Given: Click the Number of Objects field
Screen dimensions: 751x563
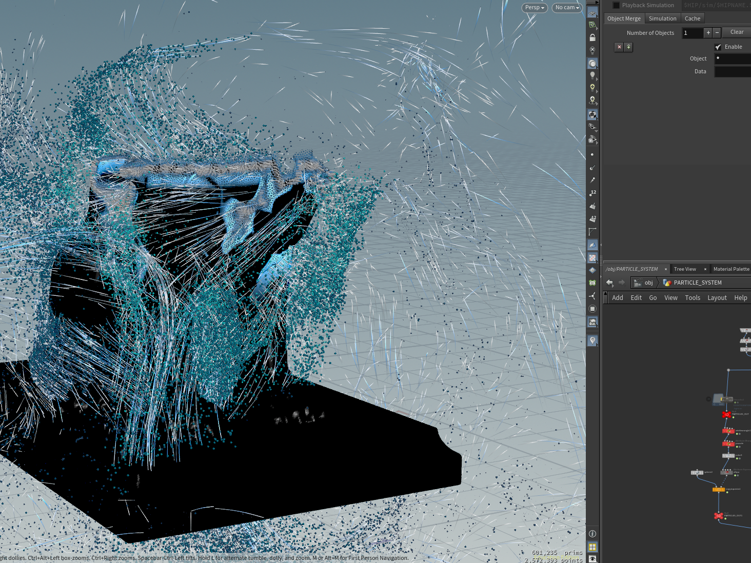Looking at the screenshot, I should [693, 33].
